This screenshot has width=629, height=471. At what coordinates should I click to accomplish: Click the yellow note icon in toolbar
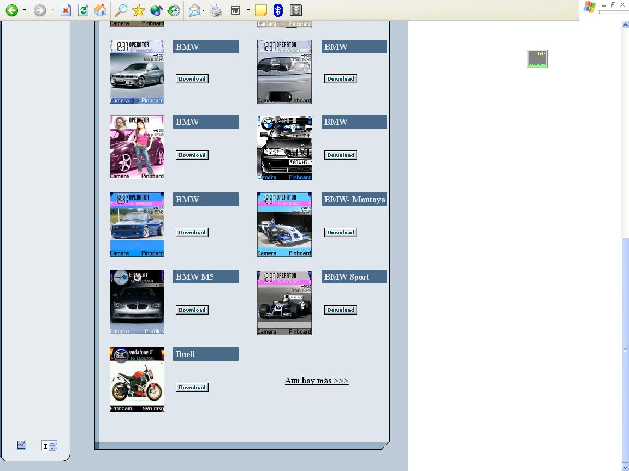(261, 10)
